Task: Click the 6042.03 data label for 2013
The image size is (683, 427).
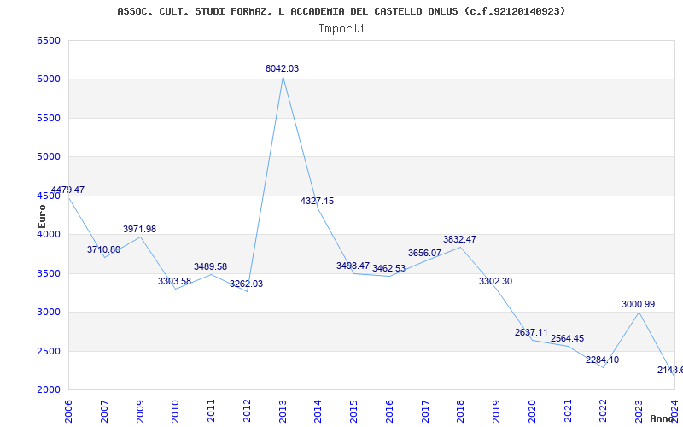Action: tap(282, 68)
